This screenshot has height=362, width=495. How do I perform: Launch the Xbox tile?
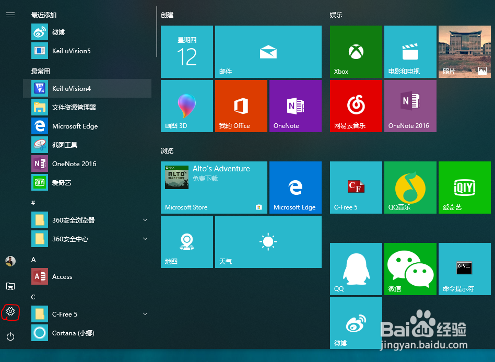[356, 52]
